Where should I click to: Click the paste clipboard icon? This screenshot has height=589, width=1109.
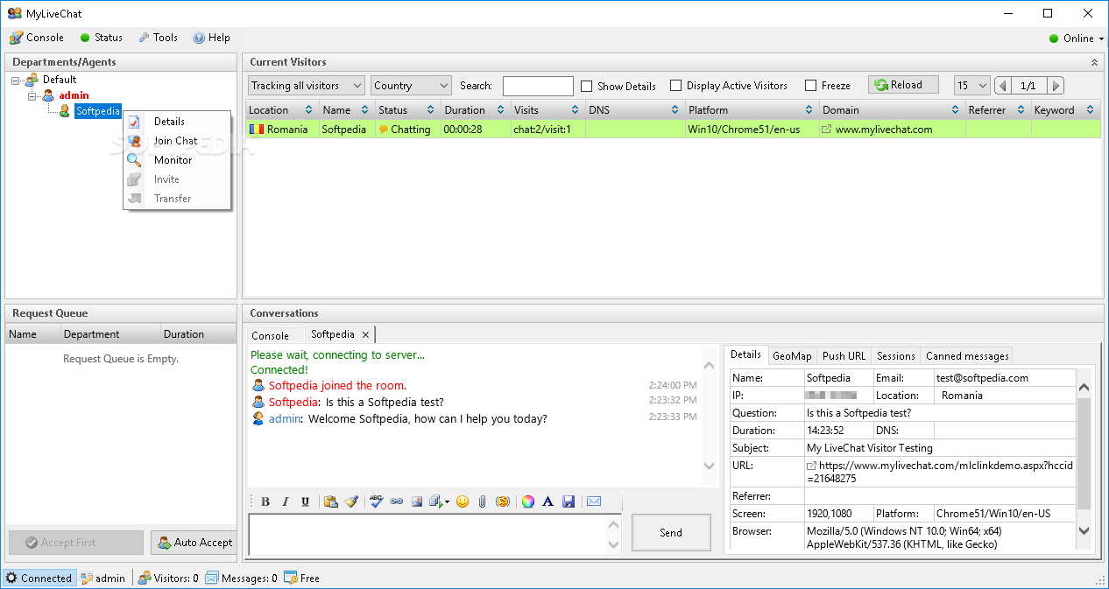(x=331, y=501)
